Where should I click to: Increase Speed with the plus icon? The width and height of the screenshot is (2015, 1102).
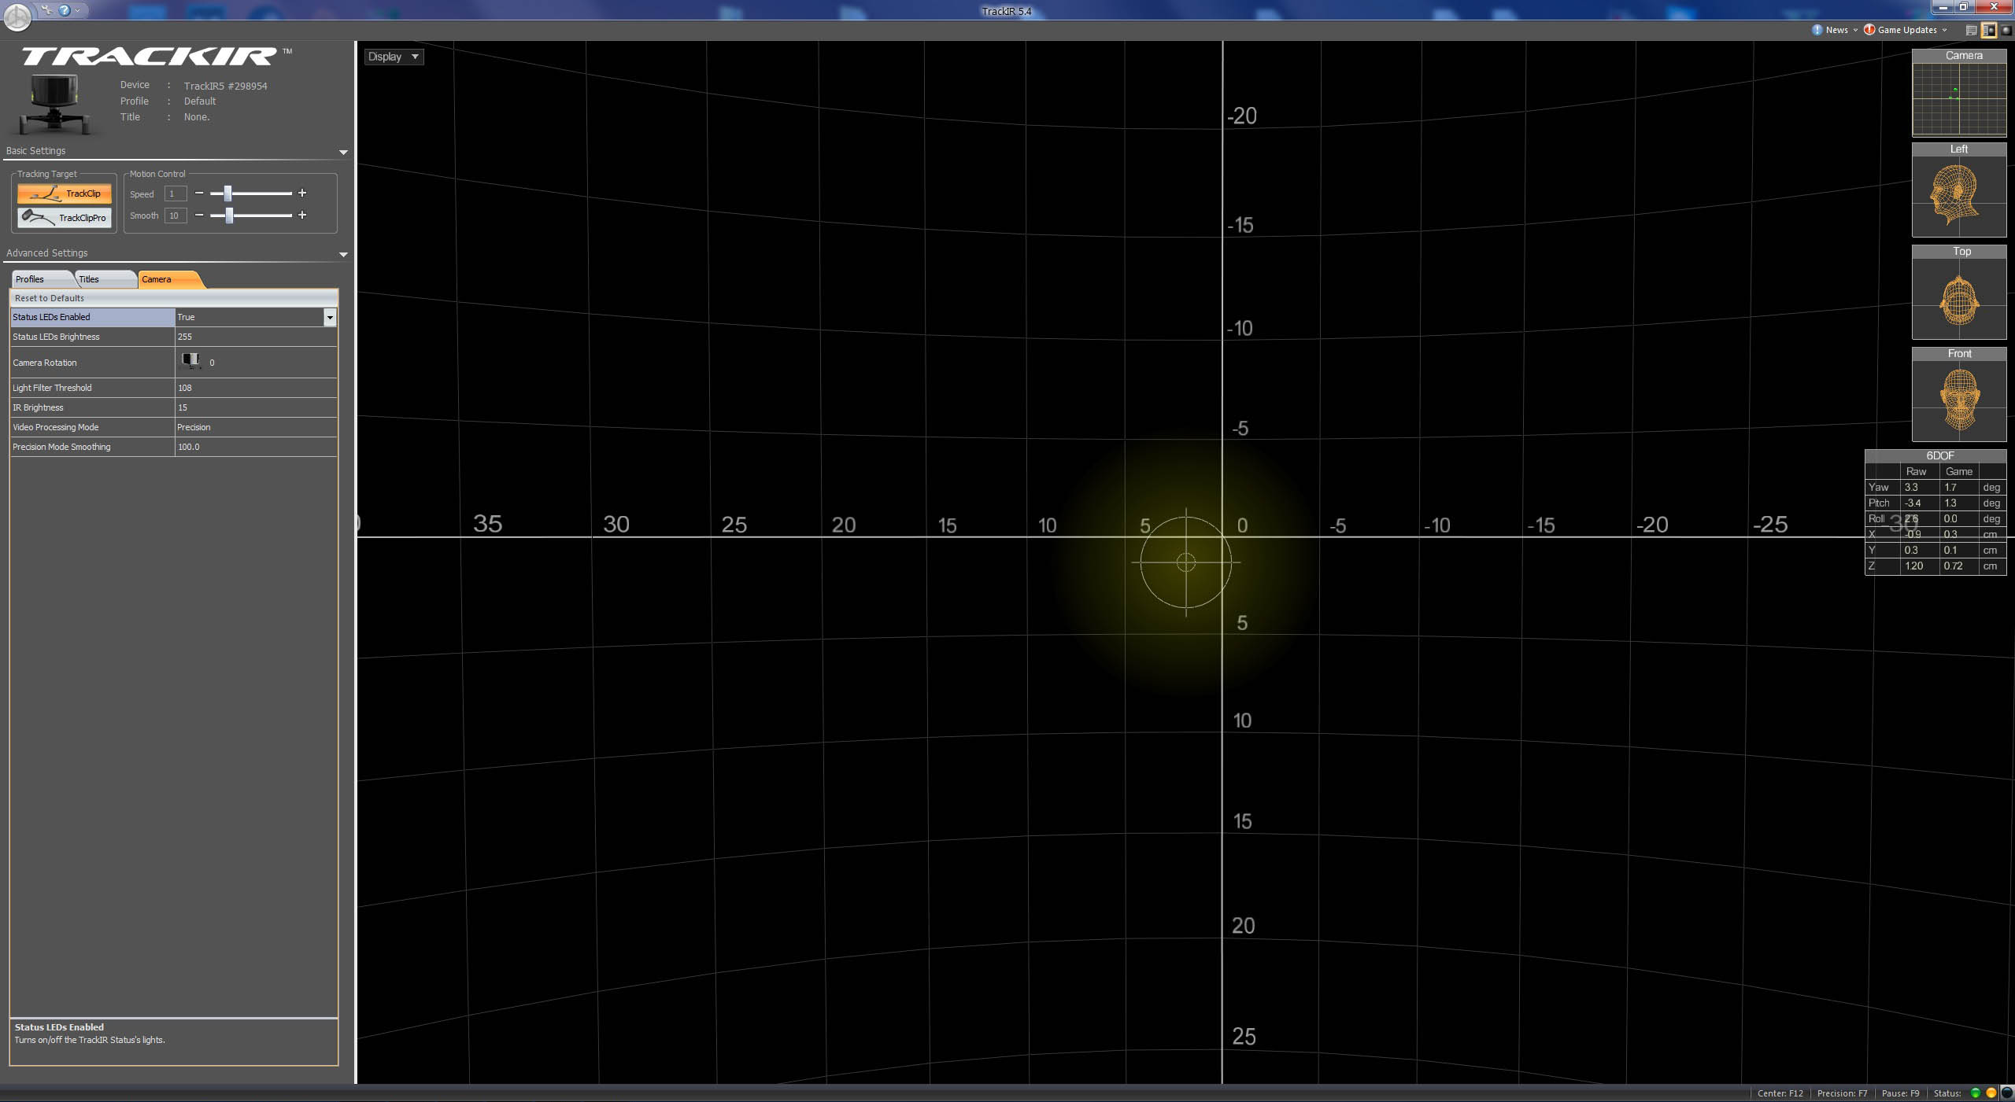point(302,193)
